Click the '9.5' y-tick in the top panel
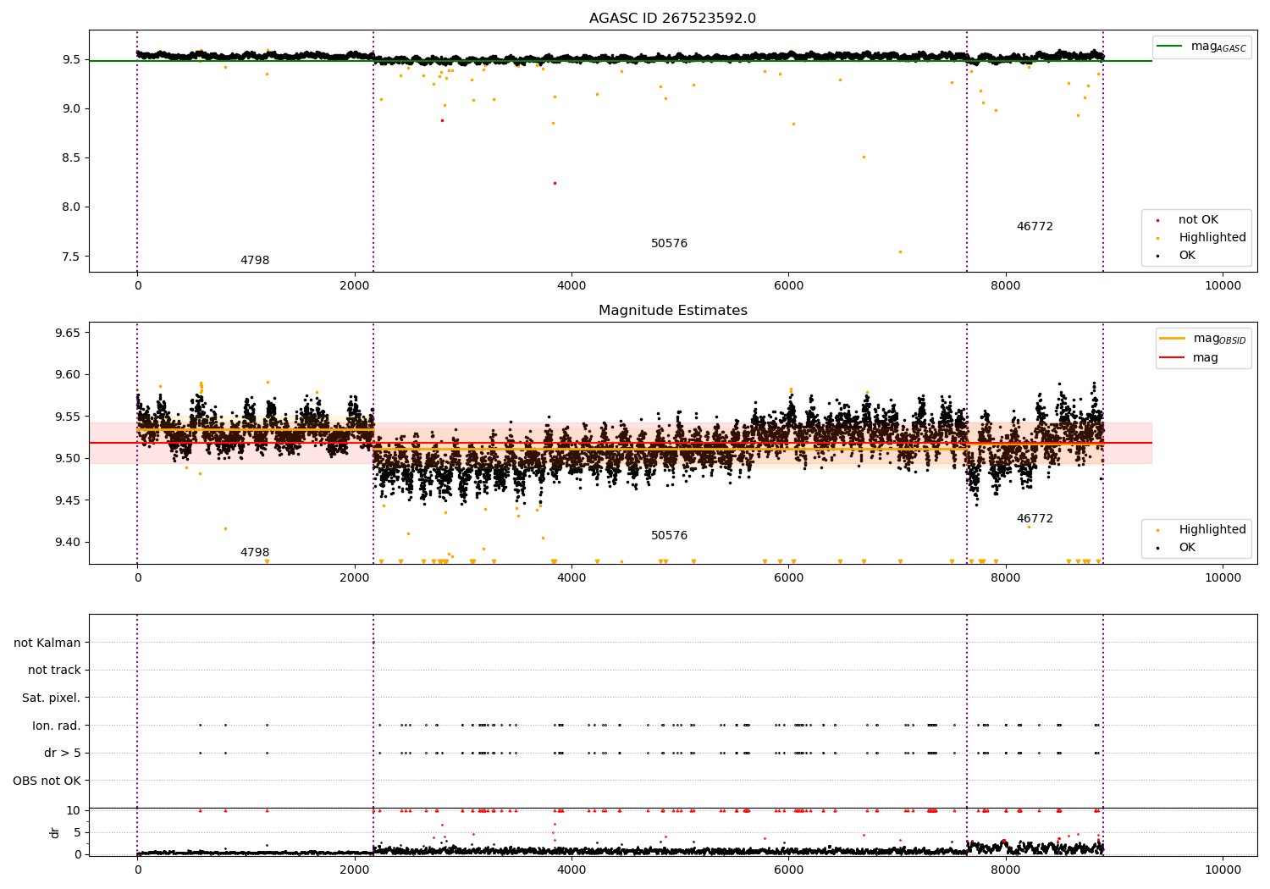1270x889 pixels. (x=70, y=59)
